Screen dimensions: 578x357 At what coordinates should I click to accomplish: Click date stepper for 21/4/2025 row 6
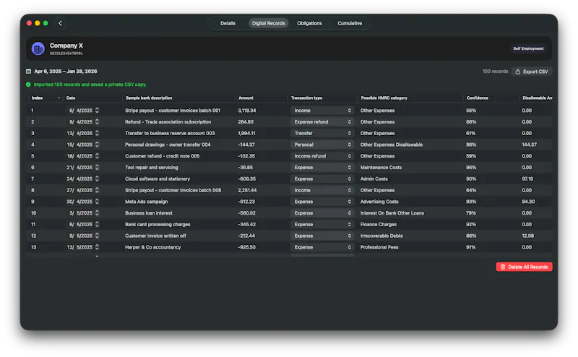coord(97,168)
